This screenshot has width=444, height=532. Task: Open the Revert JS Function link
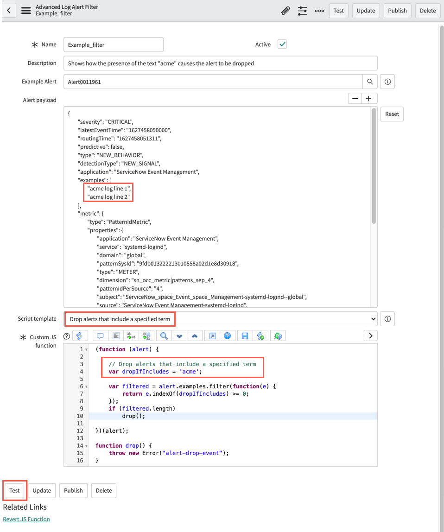click(x=26, y=519)
